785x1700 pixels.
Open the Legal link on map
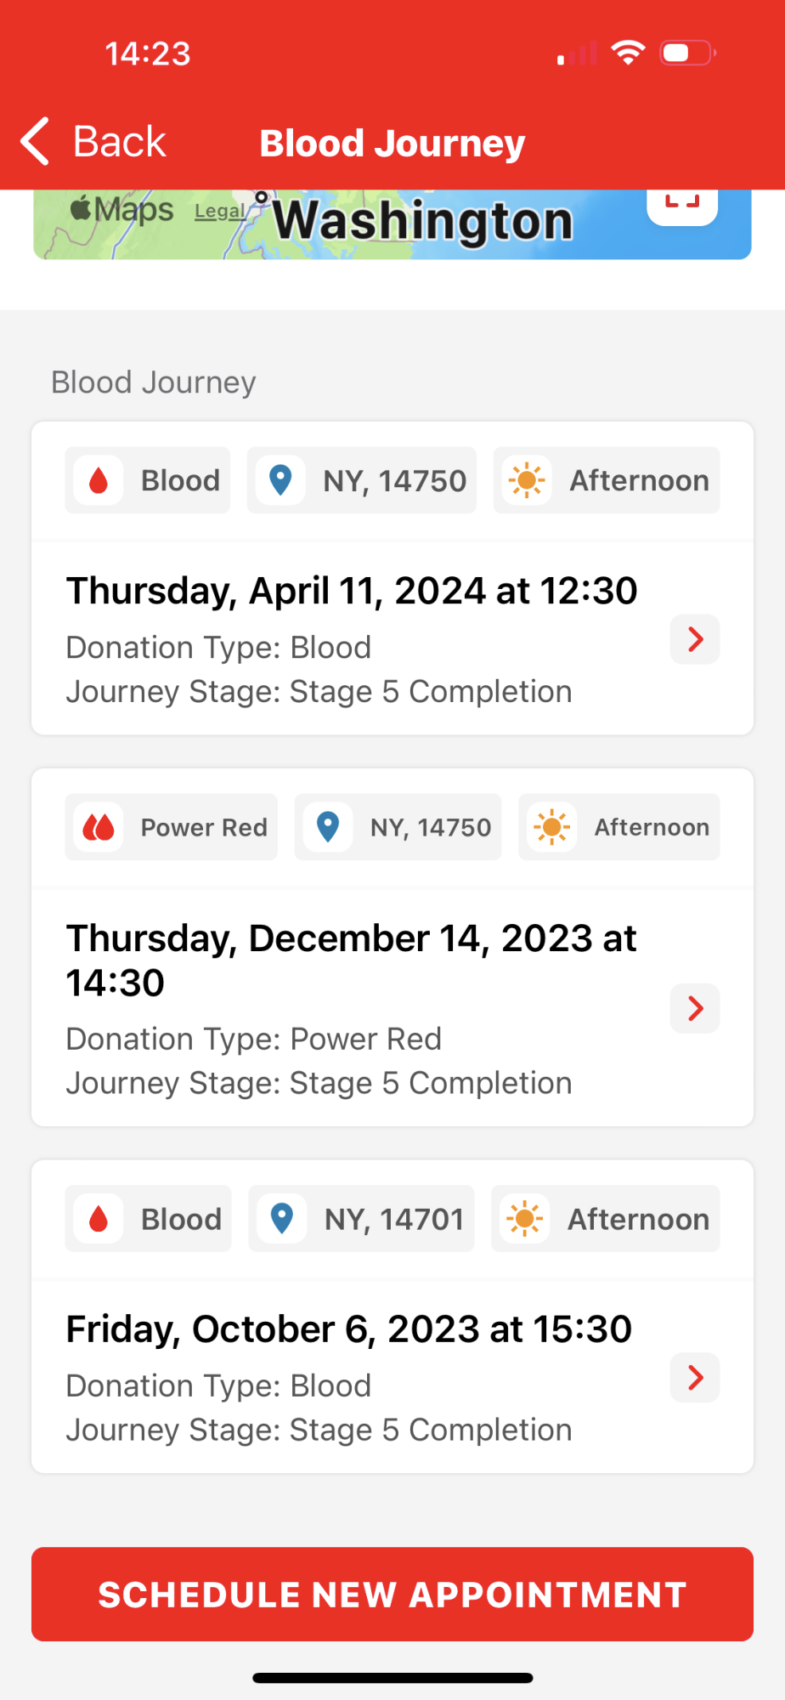point(219,212)
